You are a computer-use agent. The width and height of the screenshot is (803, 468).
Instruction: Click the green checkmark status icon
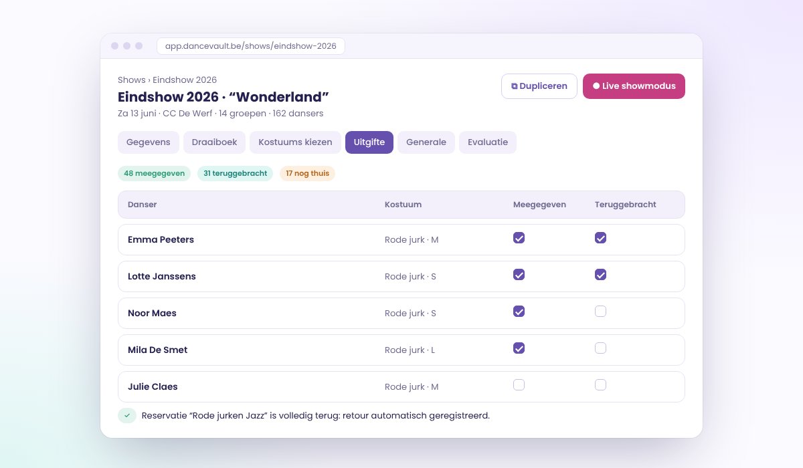pos(126,415)
